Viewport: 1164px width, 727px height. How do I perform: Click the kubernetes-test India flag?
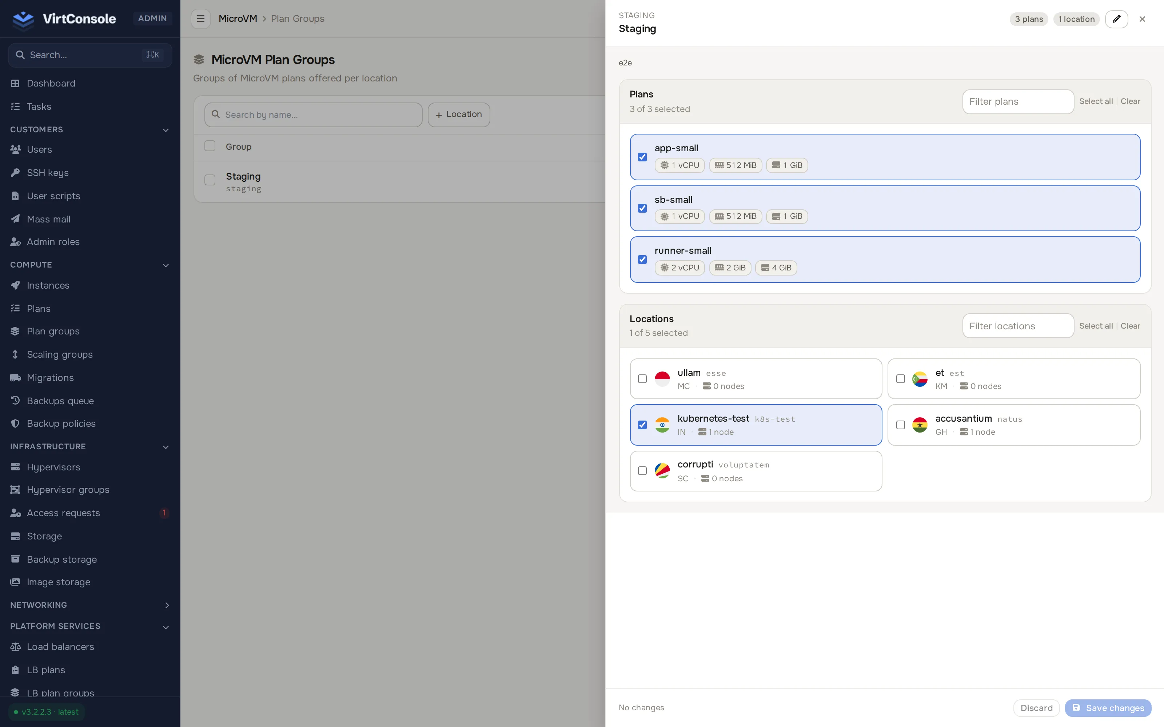[x=662, y=425]
